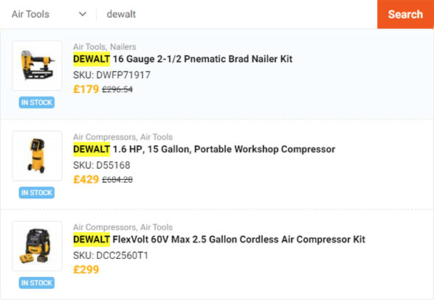Open the FlexVolt Air Compressor Kit thumbnail
Screen dimensions: 434x300
[x=37, y=245]
